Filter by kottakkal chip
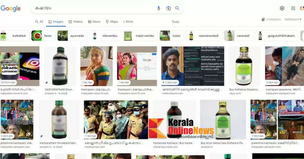 tap(15, 36)
